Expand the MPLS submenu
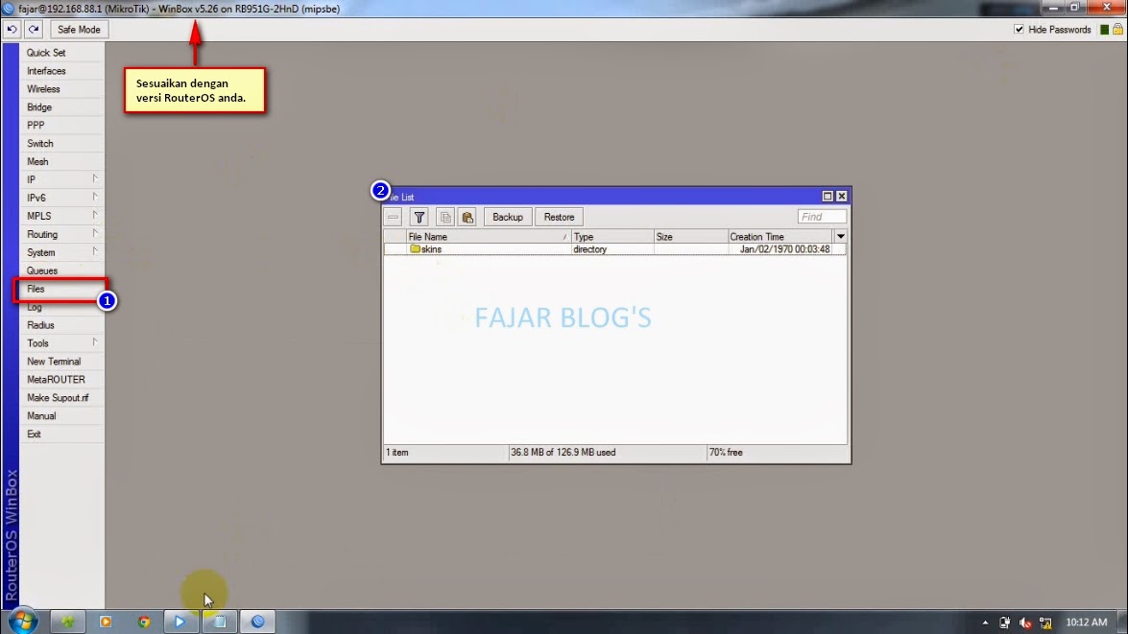Image resolution: width=1128 pixels, height=634 pixels. pos(61,216)
